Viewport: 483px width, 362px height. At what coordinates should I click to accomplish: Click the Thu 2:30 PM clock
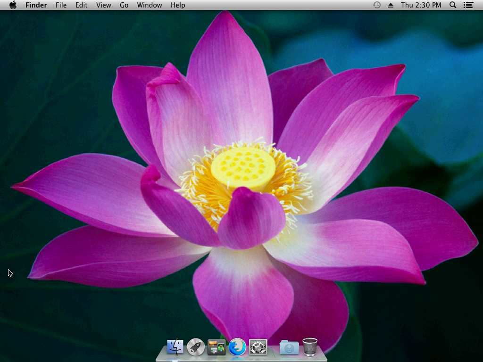(x=421, y=5)
